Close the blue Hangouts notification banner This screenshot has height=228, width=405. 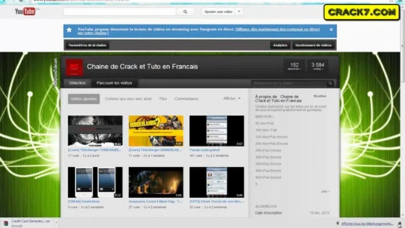pyautogui.click(x=331, y=29)
